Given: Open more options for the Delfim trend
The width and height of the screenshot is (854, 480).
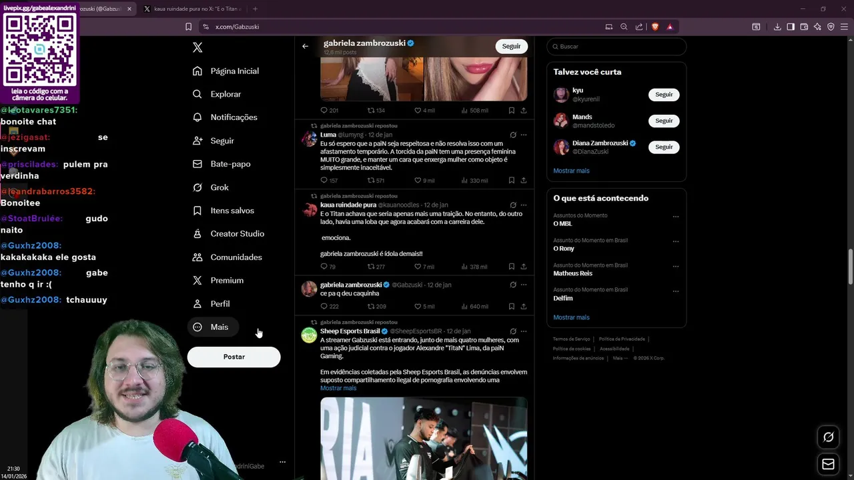Looking at the screenshot, I should click(x=676, y=291).
